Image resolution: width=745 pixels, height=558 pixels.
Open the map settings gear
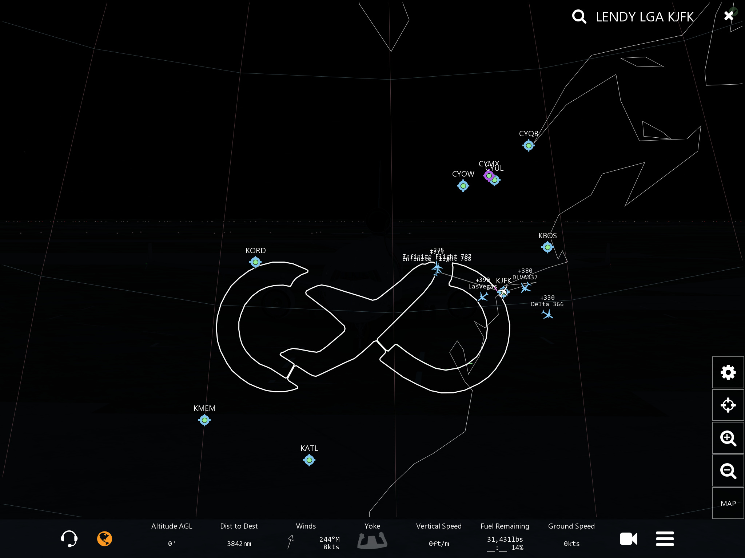pyautogui.click(x=728, y=372)
